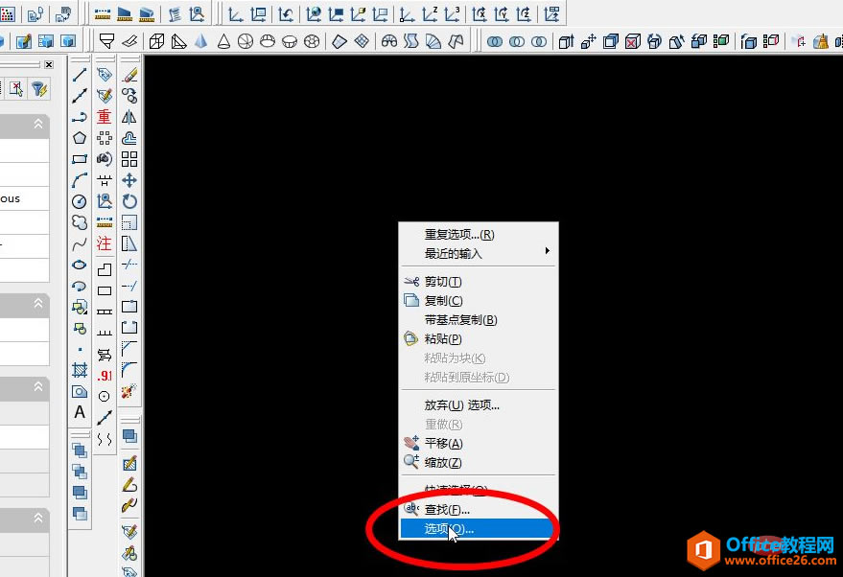Screen dimensions: 843x577
Task: Choose 查找(F) from context menu
Action: (x=478, y=509)
